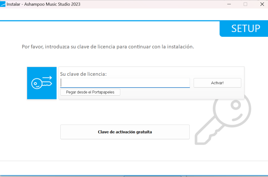Click the window title 'Instalar - Ashampoo Music Studio 2023'
The width and height of the screenshot is (268, 177).
43,4
